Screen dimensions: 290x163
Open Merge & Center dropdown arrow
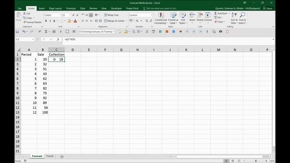[126, 21]
